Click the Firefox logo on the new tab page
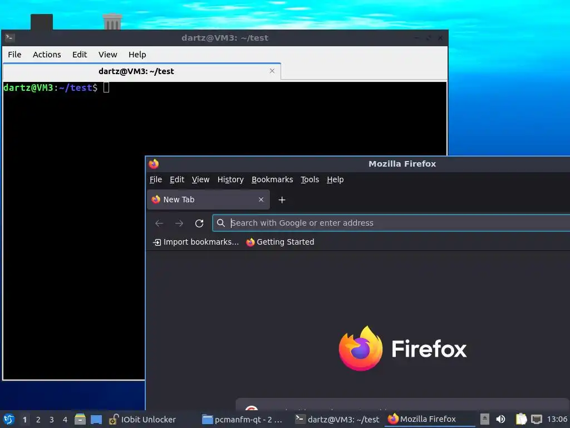Screen dimensions: 570x428 point(361,349)
